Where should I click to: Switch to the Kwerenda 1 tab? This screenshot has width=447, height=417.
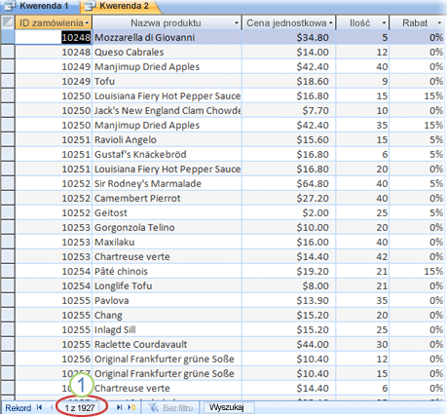coord(40,6)
